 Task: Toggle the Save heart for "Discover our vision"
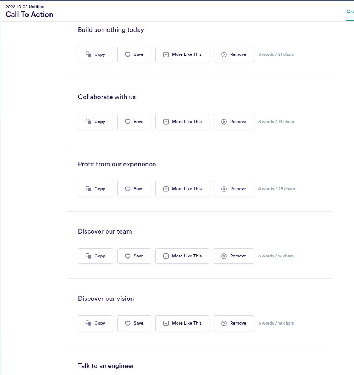128,323
